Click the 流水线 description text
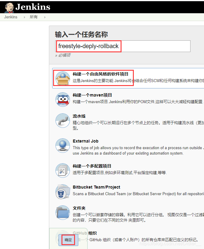This screenshot has width=204, height=249. click(x=138, y=125)
